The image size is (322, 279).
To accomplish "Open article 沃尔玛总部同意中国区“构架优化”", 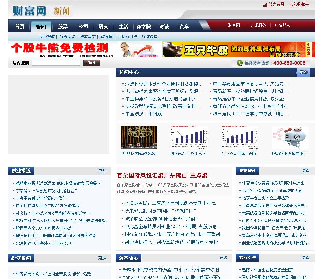I will 160,211.
